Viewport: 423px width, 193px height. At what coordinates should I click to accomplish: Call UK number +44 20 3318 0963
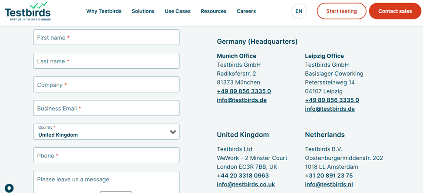click(x=243, y=176)
